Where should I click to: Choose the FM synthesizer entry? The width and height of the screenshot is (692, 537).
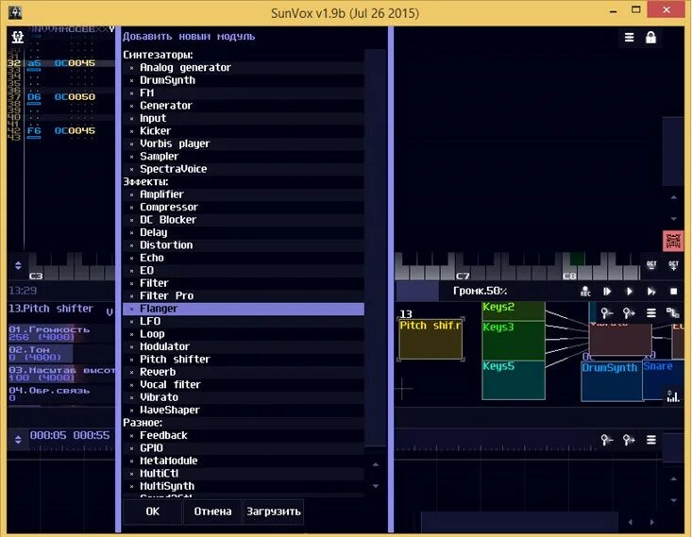(x=244, y=93)
